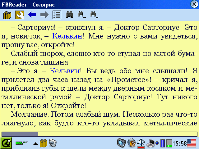Find previous with the binoculars minus icon
Image resolution: width=199 pixels, height=149 pixels.
coord(82,15)
